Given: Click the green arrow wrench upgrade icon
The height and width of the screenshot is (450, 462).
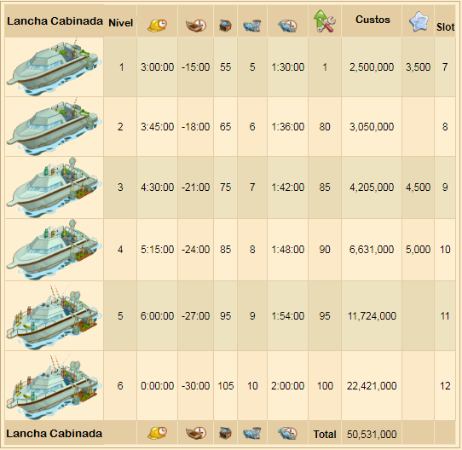Looking at the screenshot, I should tap(325, 21).
